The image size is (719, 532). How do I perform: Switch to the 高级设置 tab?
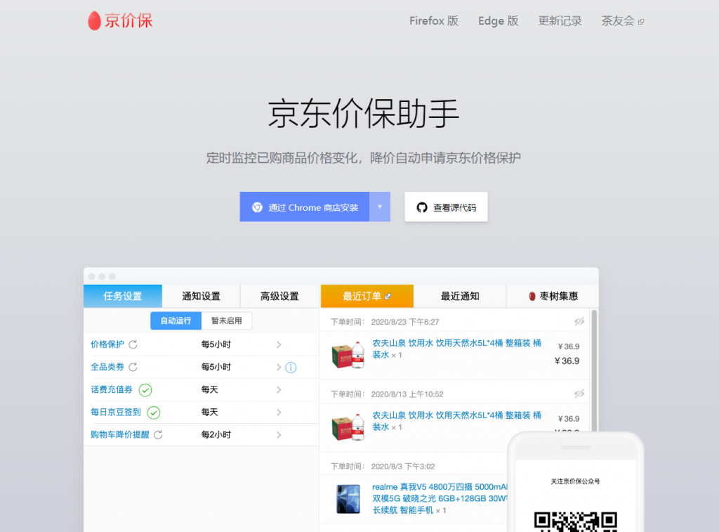click(x=279, y=296)
